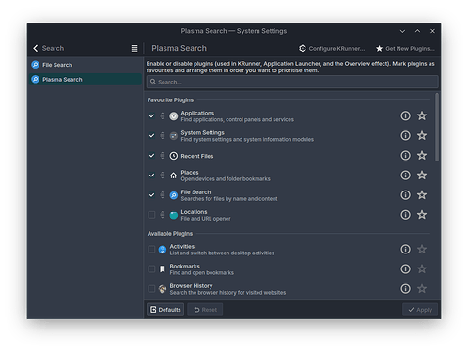Screen dimensions: 469x352
Task: Grab the Locations plugin reorder handle
Action: (163, 215)
